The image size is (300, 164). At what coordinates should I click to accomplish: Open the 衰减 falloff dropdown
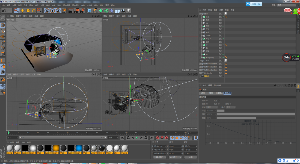tap(212, 107)
